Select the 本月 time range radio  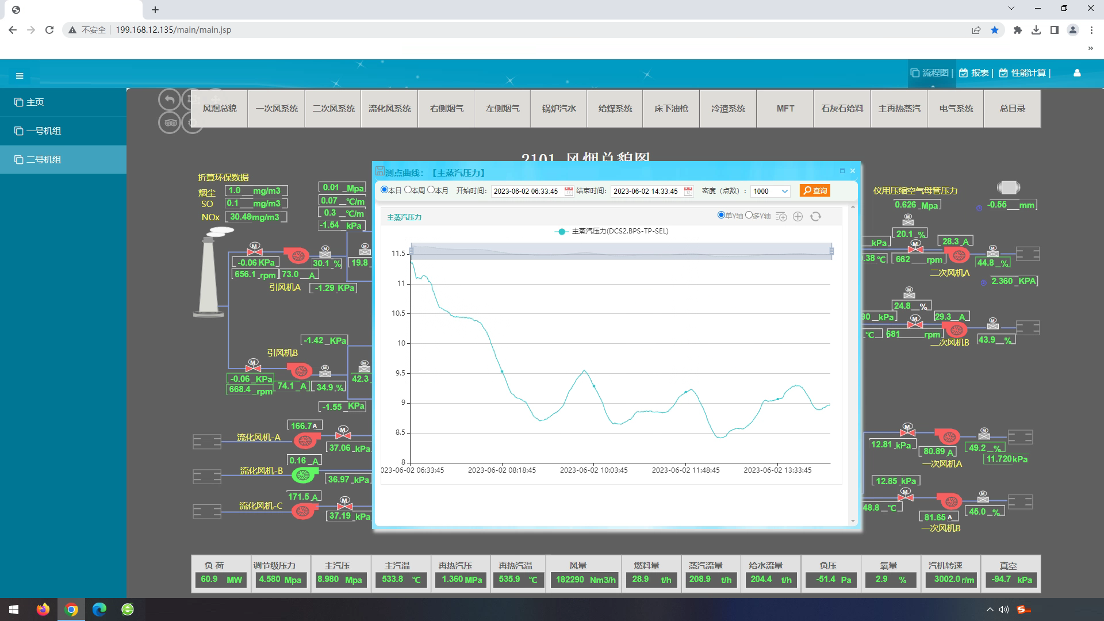point(431,190)
